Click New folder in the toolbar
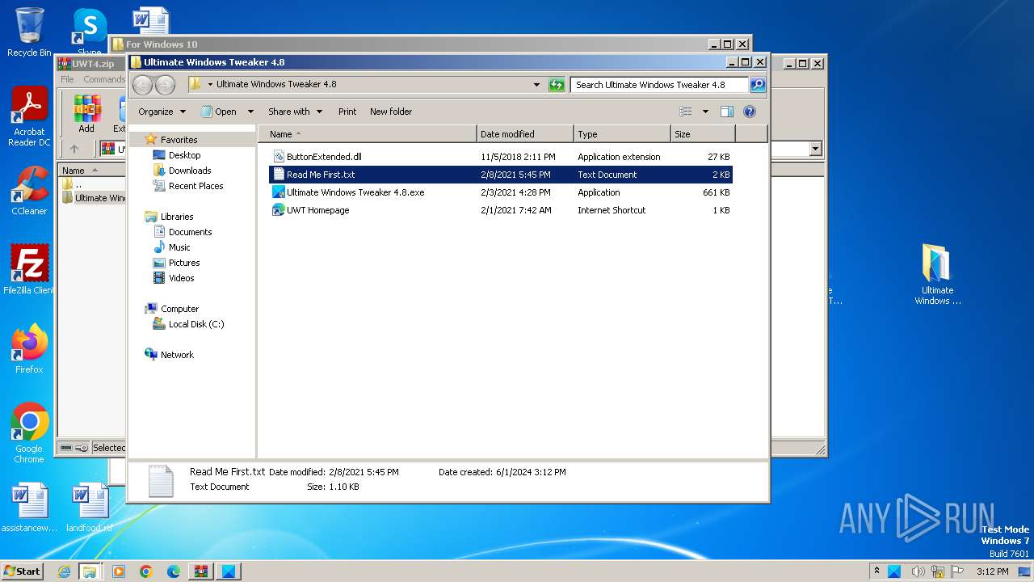1034x582 pixels. pyautogui.click(x=391, y=112)
